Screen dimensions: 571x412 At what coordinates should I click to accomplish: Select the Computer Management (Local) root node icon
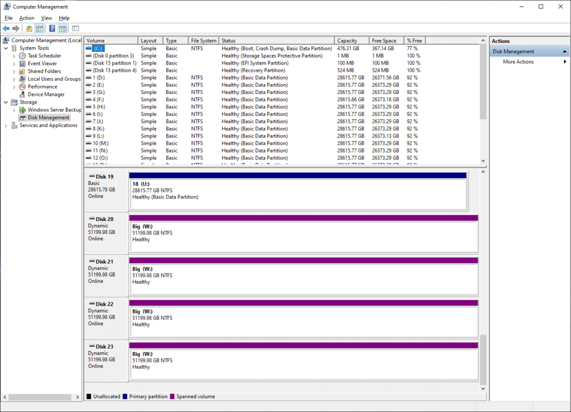tap(6, 40)
